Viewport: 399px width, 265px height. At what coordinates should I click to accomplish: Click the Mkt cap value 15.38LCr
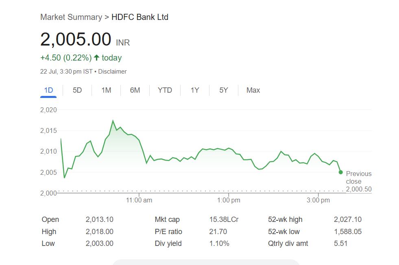coord(224,219)
